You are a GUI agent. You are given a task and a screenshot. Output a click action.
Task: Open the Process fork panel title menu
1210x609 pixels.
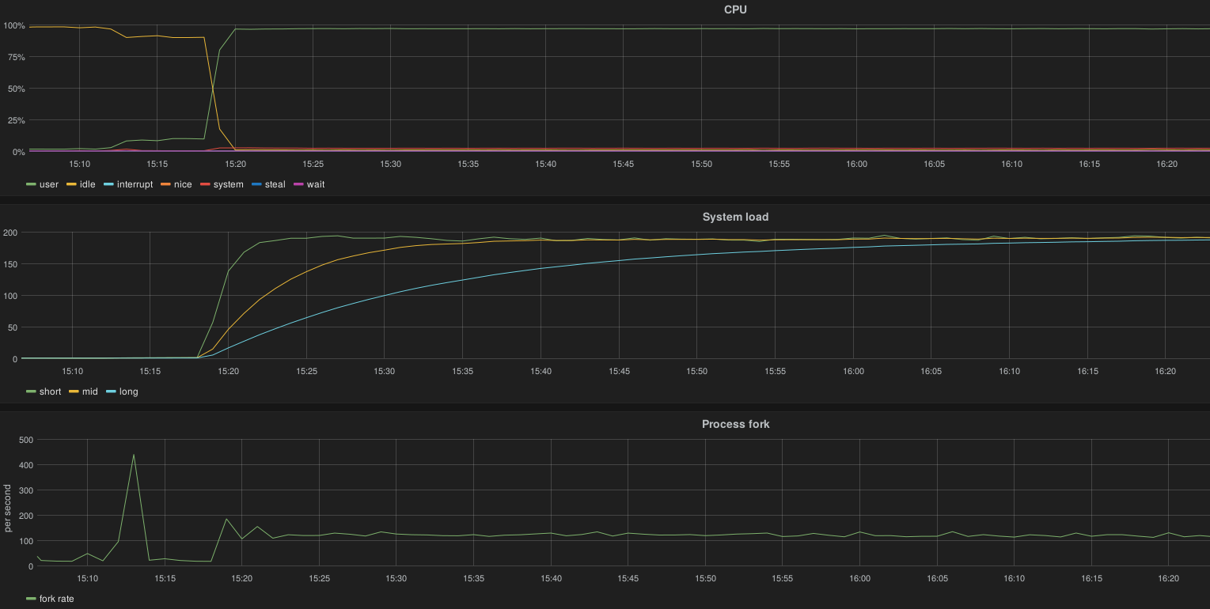pyautogui.click(x=735, y=424)
